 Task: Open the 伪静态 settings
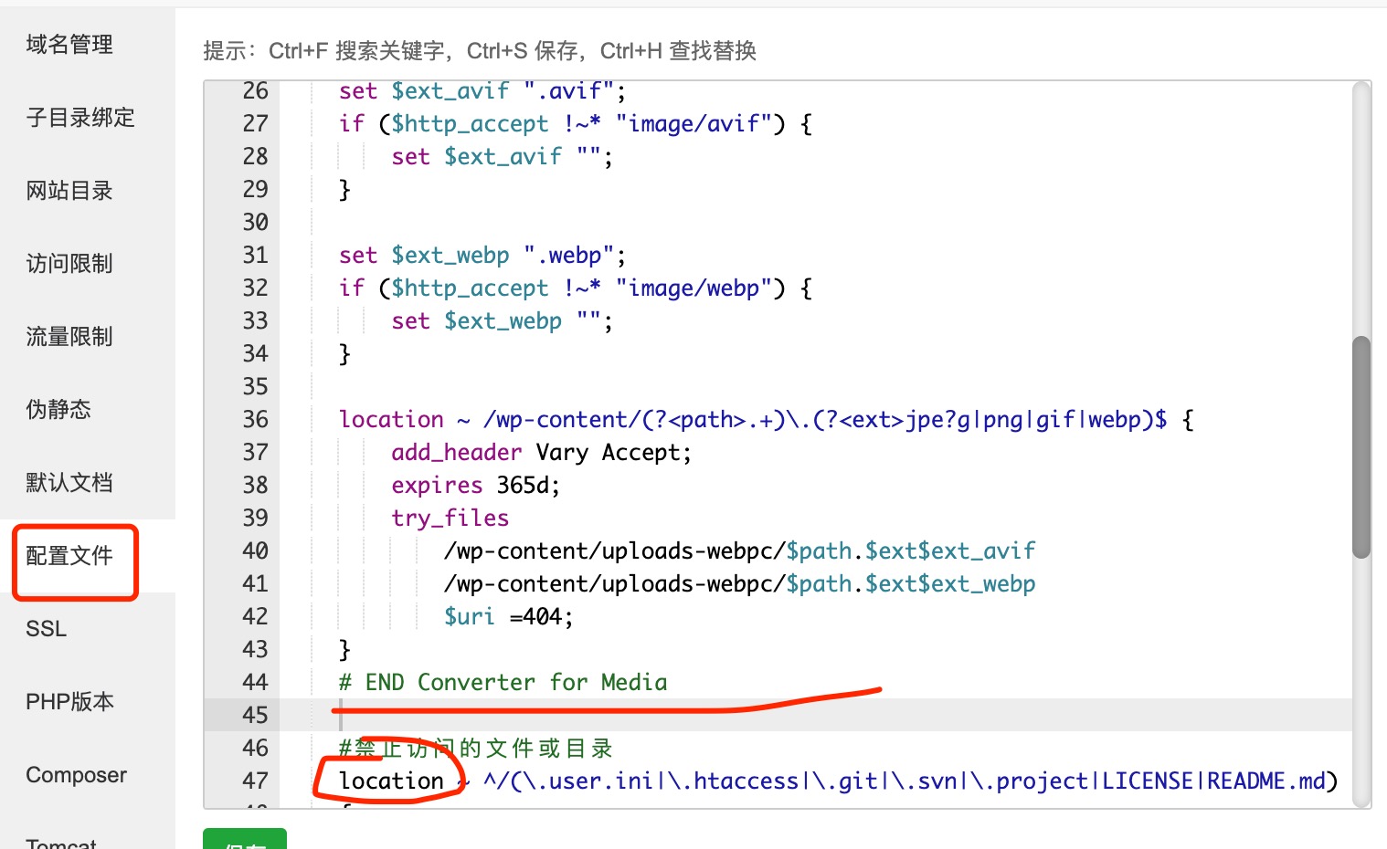(58, 409)
